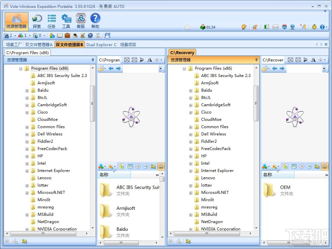Click the floppy disk save icon
Image resolution: width=332 pixels, height=249 pixels.
pyautogui.click(x=108, y=36)
